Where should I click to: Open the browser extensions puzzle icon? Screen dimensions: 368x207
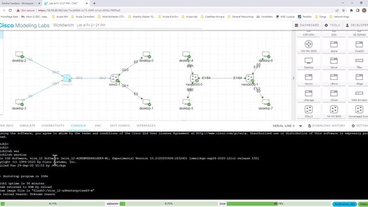tap(351, 10)
